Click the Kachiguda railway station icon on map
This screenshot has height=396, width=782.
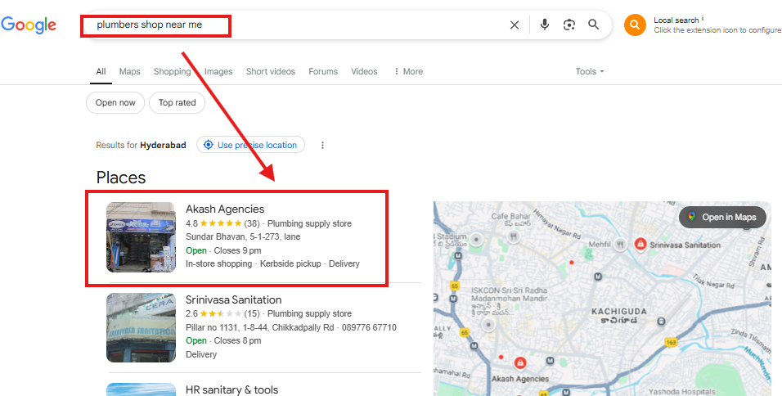pyautogui.click(x=661, y=322)
